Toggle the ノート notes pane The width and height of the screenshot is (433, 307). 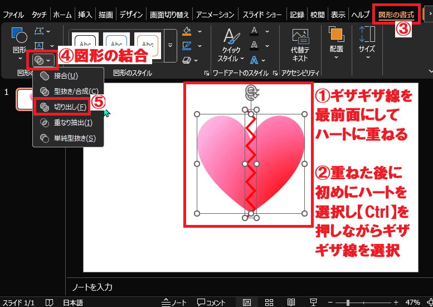point(174,303)
